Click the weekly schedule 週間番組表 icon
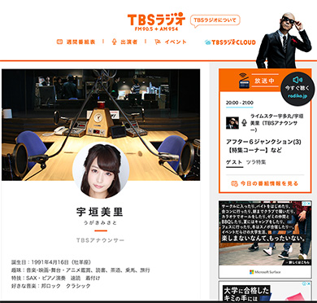Image resolution: width=317 pixels, height=303 pixels. point(59,42)
